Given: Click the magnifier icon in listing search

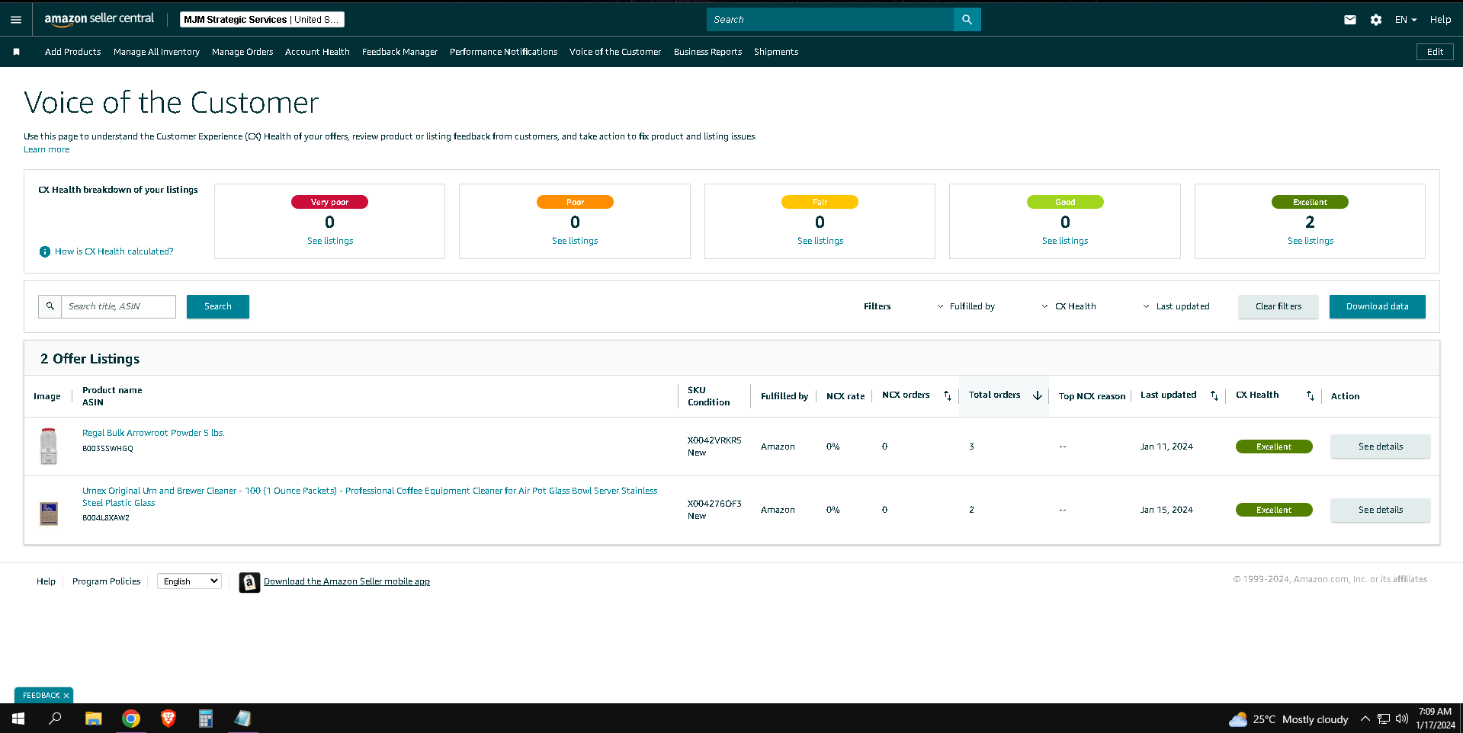Looking at the screenshot, I should point(50,306).
